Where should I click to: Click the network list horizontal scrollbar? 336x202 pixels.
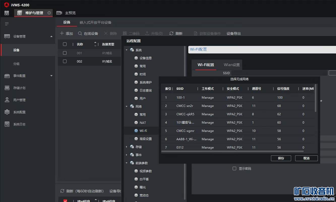pyautogui.click(x=232, y=151)
